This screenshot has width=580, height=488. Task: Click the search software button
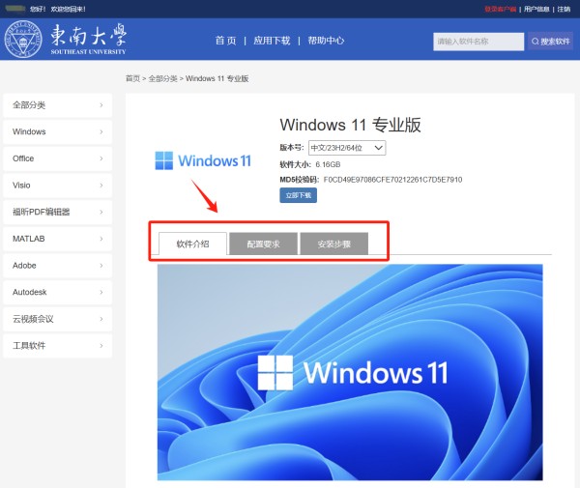[550, 41]
